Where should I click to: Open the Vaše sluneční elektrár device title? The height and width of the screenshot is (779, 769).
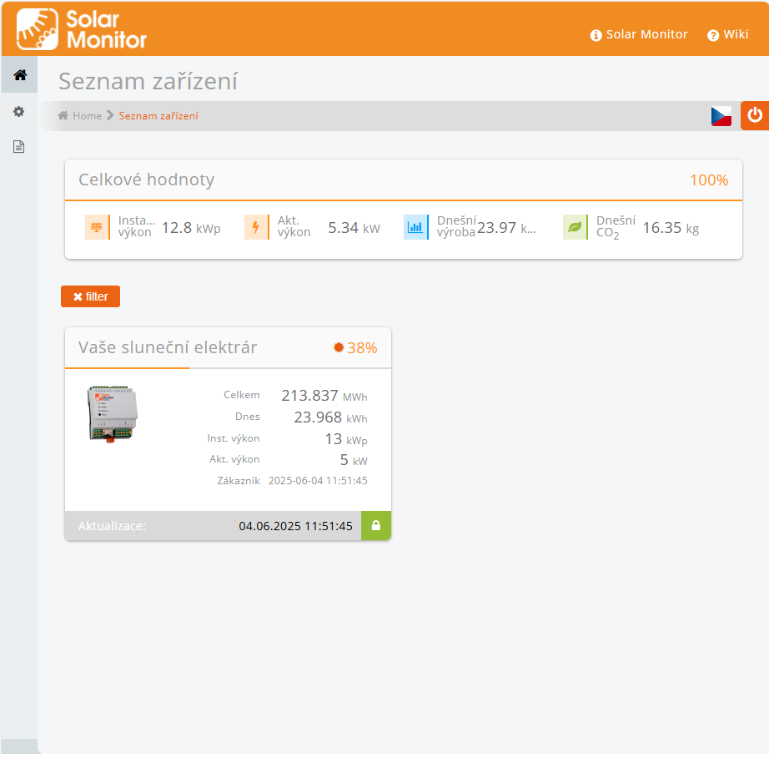pos(168,347)
